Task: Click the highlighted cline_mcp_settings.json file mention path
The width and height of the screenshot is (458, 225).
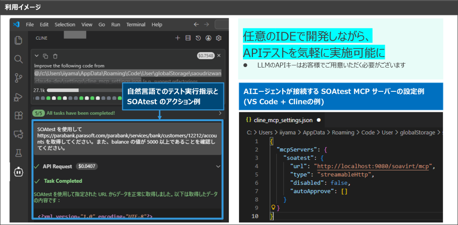Action: point(127,77)
